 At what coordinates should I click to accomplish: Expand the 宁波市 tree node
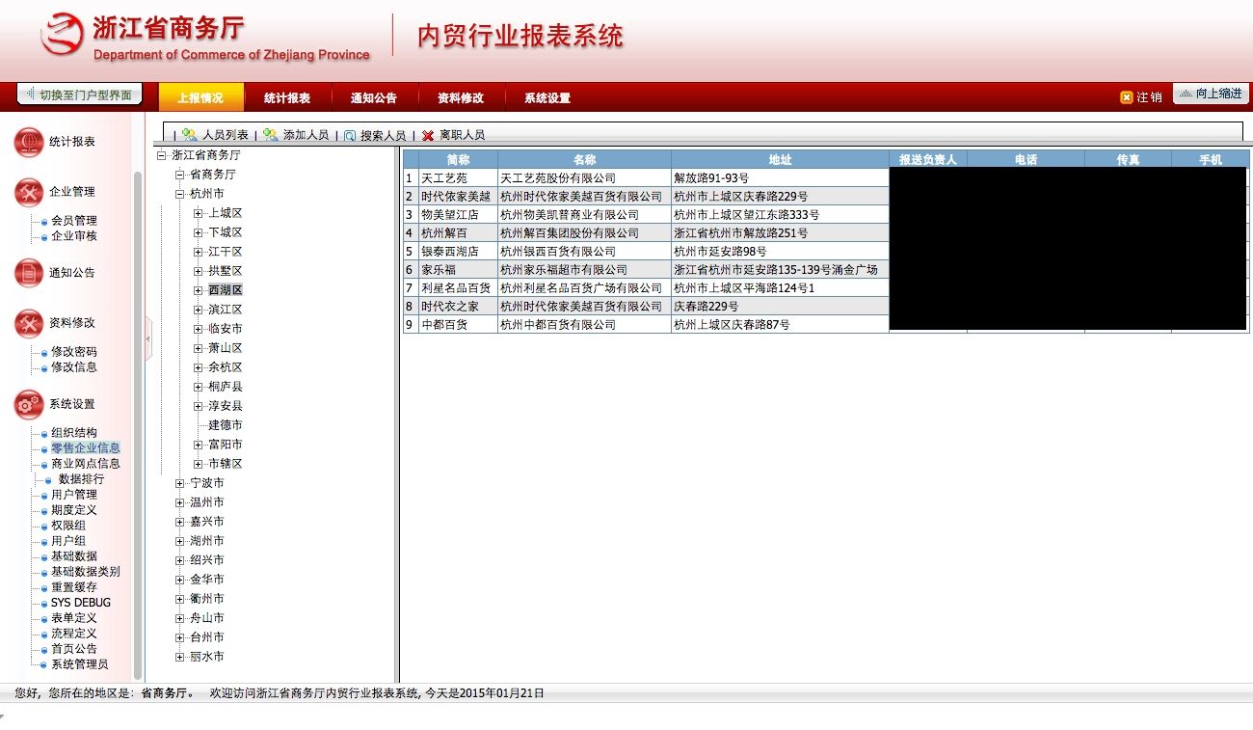(x=179, y=483)
